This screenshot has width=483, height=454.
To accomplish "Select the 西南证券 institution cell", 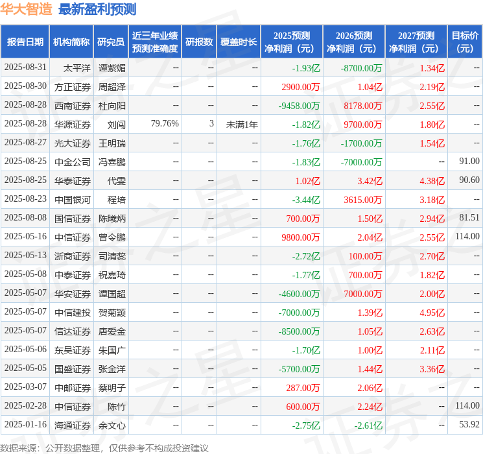I will coord(73,106).
